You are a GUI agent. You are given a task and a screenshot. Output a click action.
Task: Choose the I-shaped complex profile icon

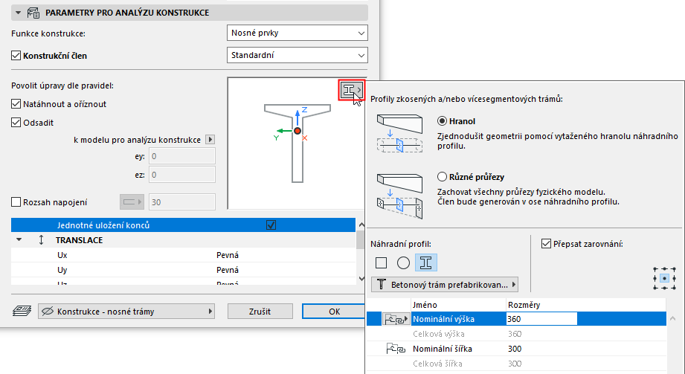[x=426, y=262]
